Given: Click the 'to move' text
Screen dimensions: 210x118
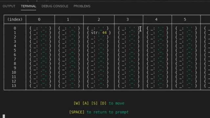Looking at the screenshot, I should (116, 103).
